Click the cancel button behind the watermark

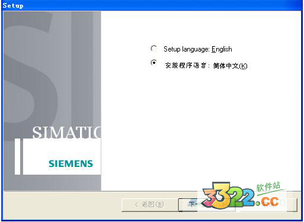pyautogui.click(x=267, y=205)
